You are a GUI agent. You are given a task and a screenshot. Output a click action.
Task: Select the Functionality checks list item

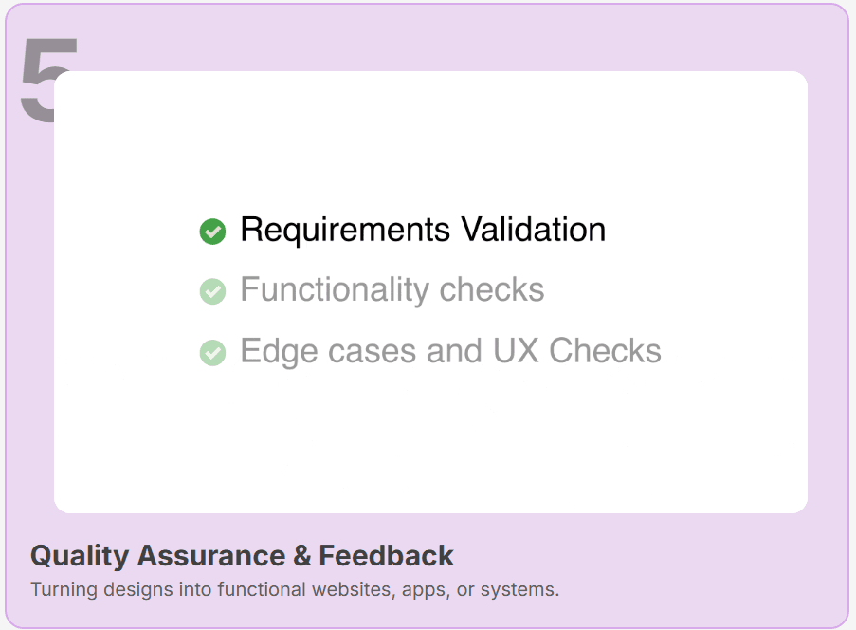372,290
